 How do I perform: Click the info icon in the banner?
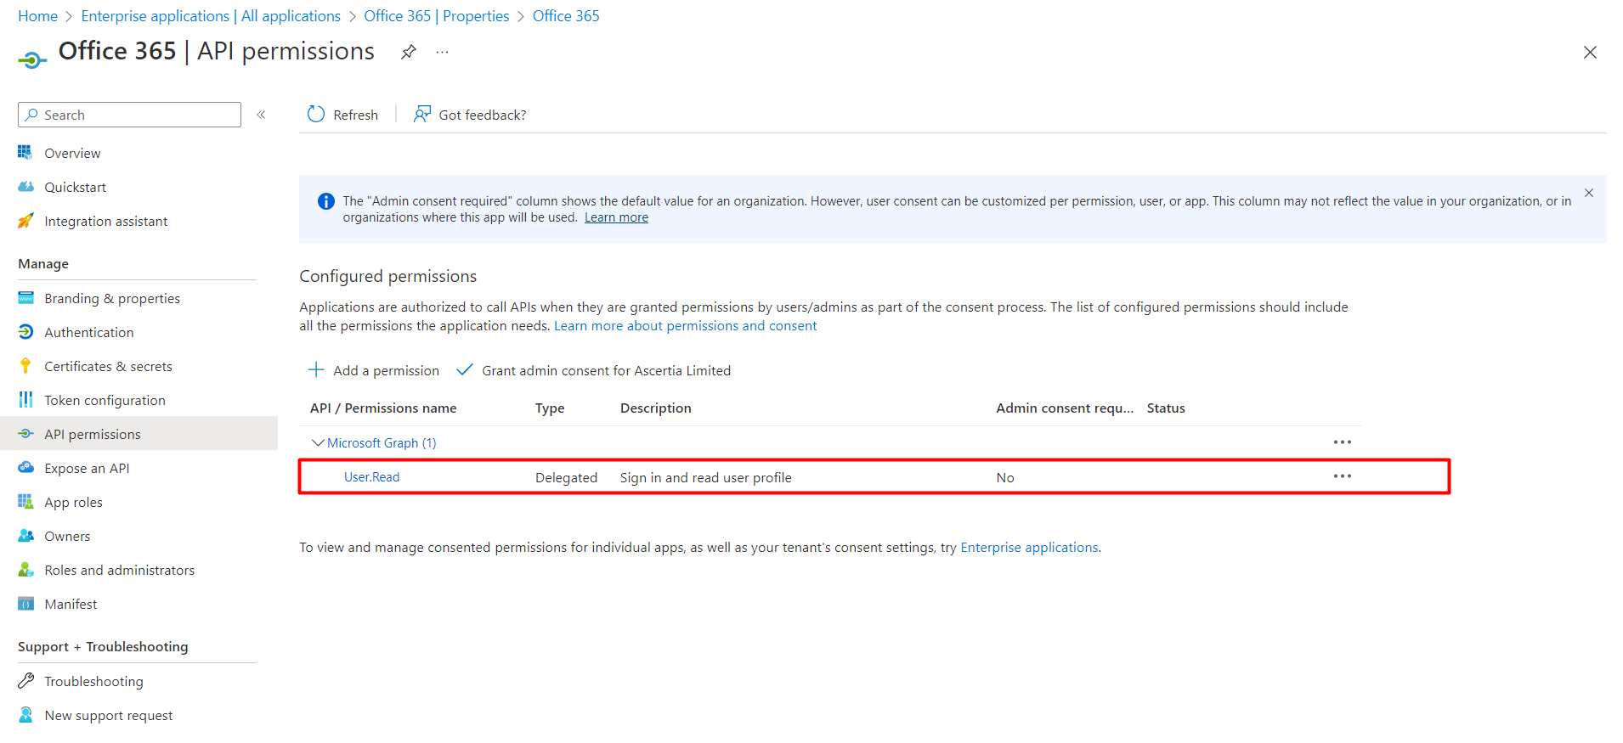coord(325,201)
